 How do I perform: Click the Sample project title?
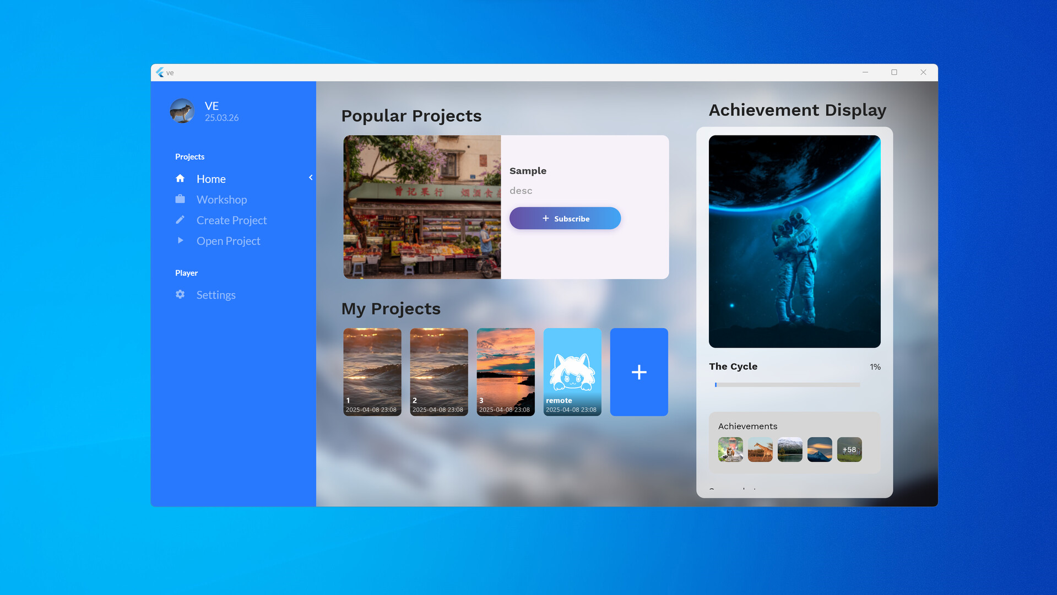(528, 171)
